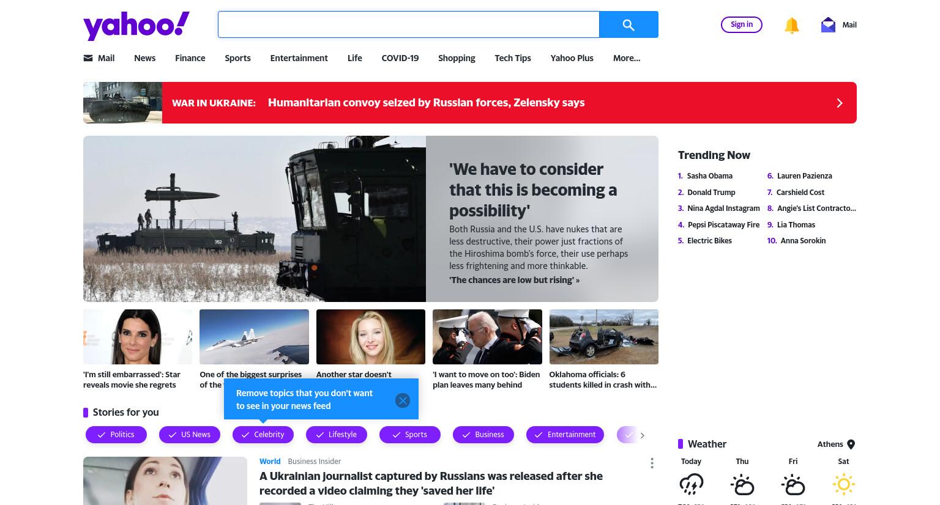Open trending topic Nina Agdal Instagram
The image size is (940, 505).
click(x=723, y=208)
